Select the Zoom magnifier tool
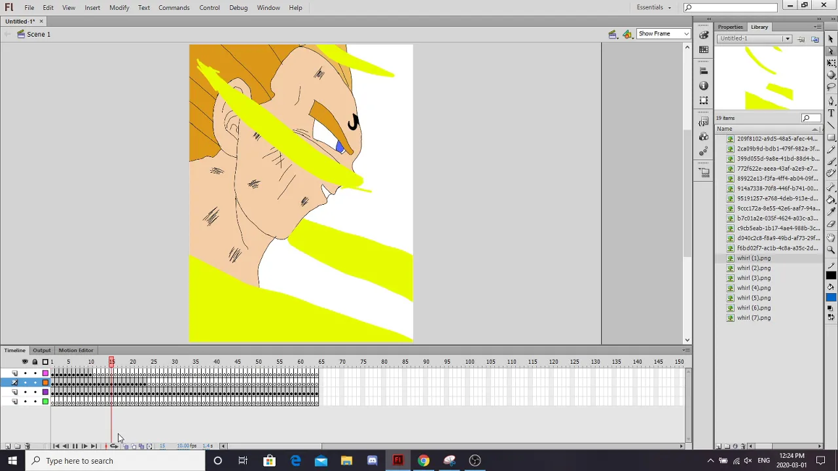 click(831, 250)
